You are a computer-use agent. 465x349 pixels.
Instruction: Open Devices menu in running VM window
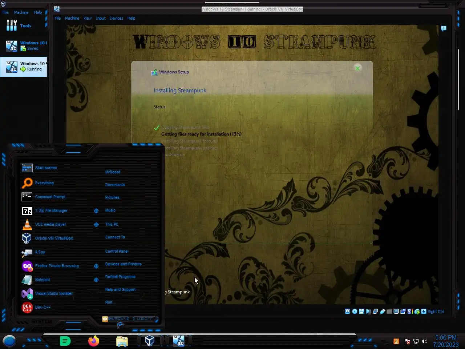(116, 18)
